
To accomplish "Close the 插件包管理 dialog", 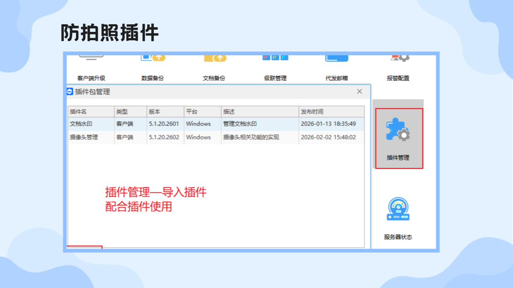I will (359, 91).
